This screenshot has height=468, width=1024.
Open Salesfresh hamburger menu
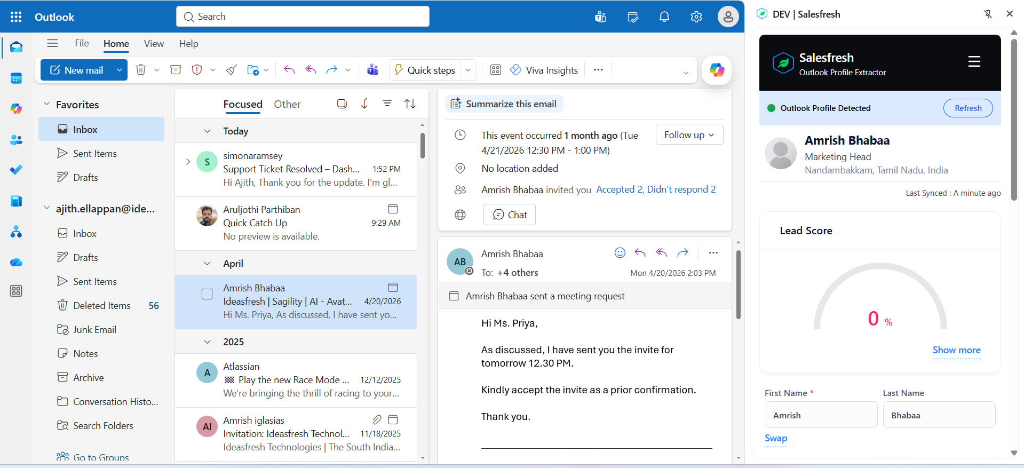point(974,61)
